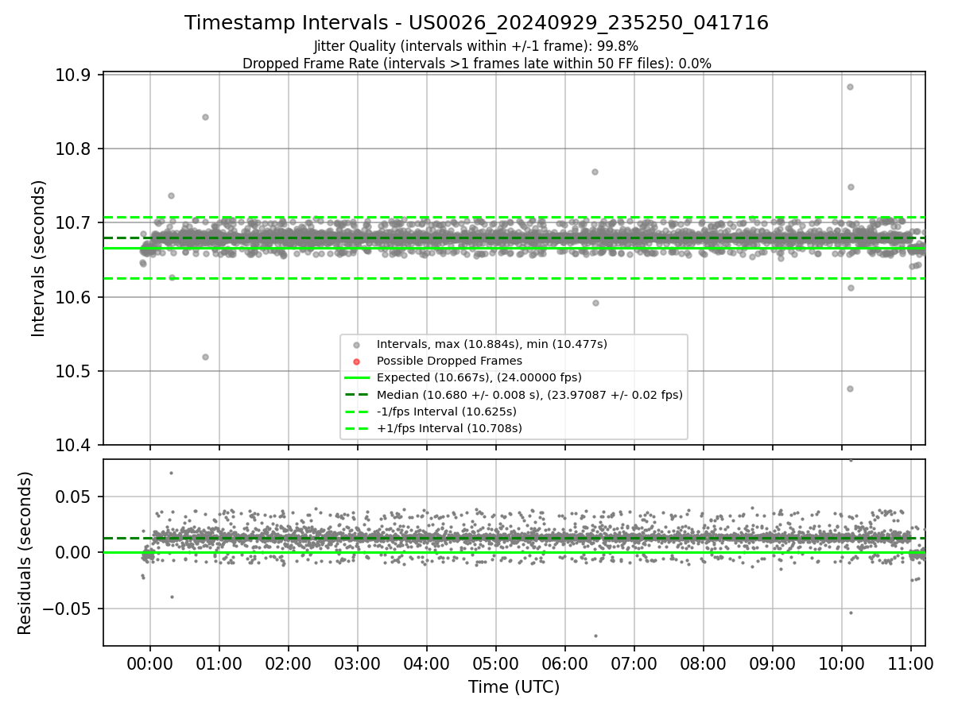Select legend entry 'Intervals, max (10.884s), min (10.477s)'
This screenshot has width=954, height=715.
[x=491, y=344]
